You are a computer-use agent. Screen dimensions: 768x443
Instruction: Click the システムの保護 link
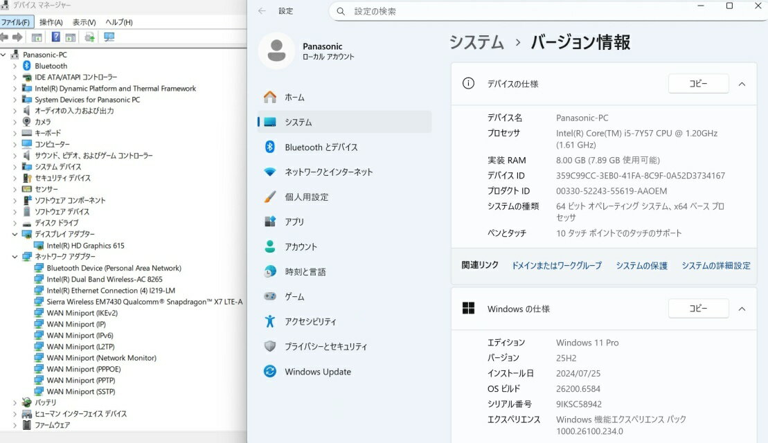[x=641, y=266]
